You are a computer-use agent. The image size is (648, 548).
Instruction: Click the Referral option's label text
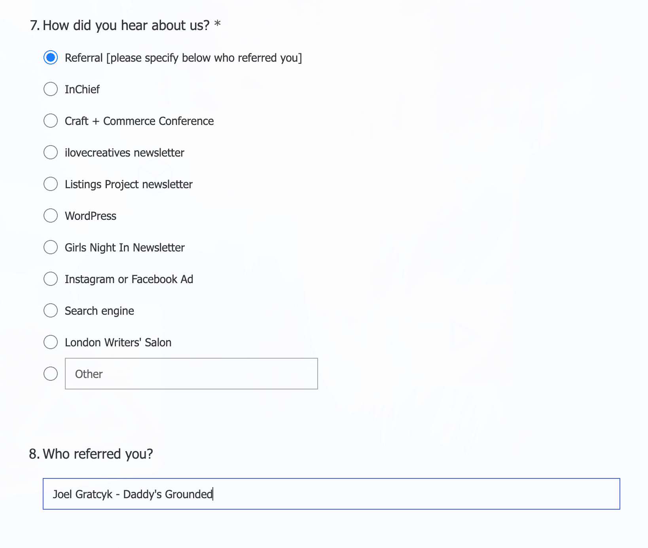pos(184,58)
